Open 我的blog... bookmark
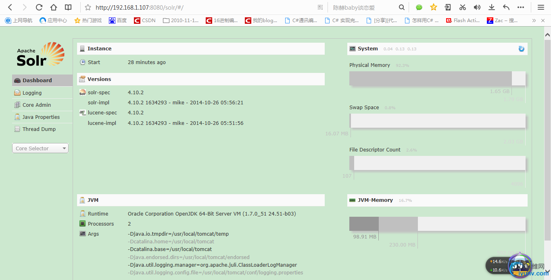551x280 pixels. pos(261,20)
